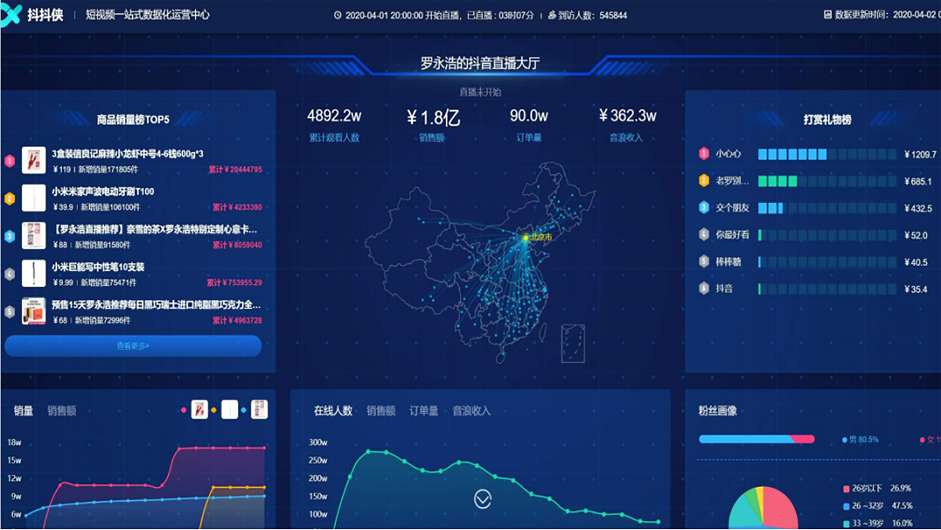The width and height of the screenshot is (941, 530).
Task: Toggle the 26~32岁 age legend item
Action: 878,506
